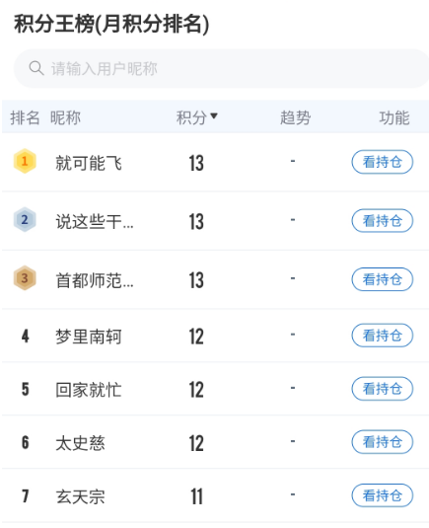Viewport: 429px width, 528px height.
Task: Open user nickname 就可能飞
Action: tap(89, 163)
